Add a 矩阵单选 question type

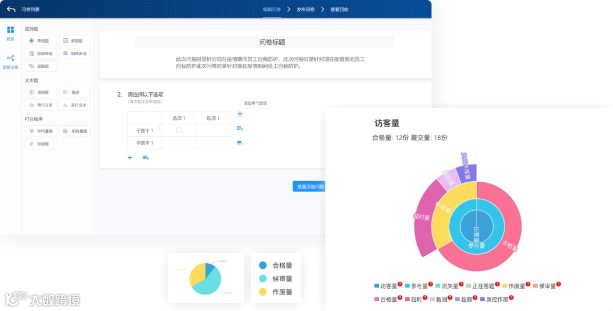[x=41, y=54]
